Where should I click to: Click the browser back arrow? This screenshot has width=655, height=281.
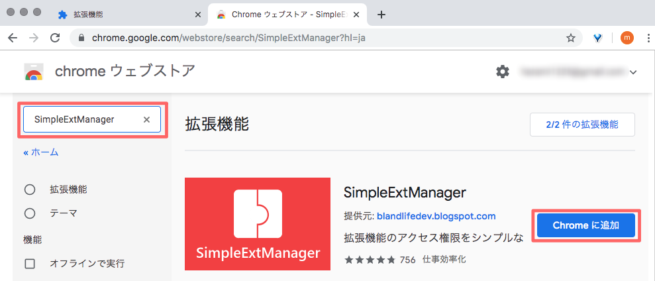[13, 38]
